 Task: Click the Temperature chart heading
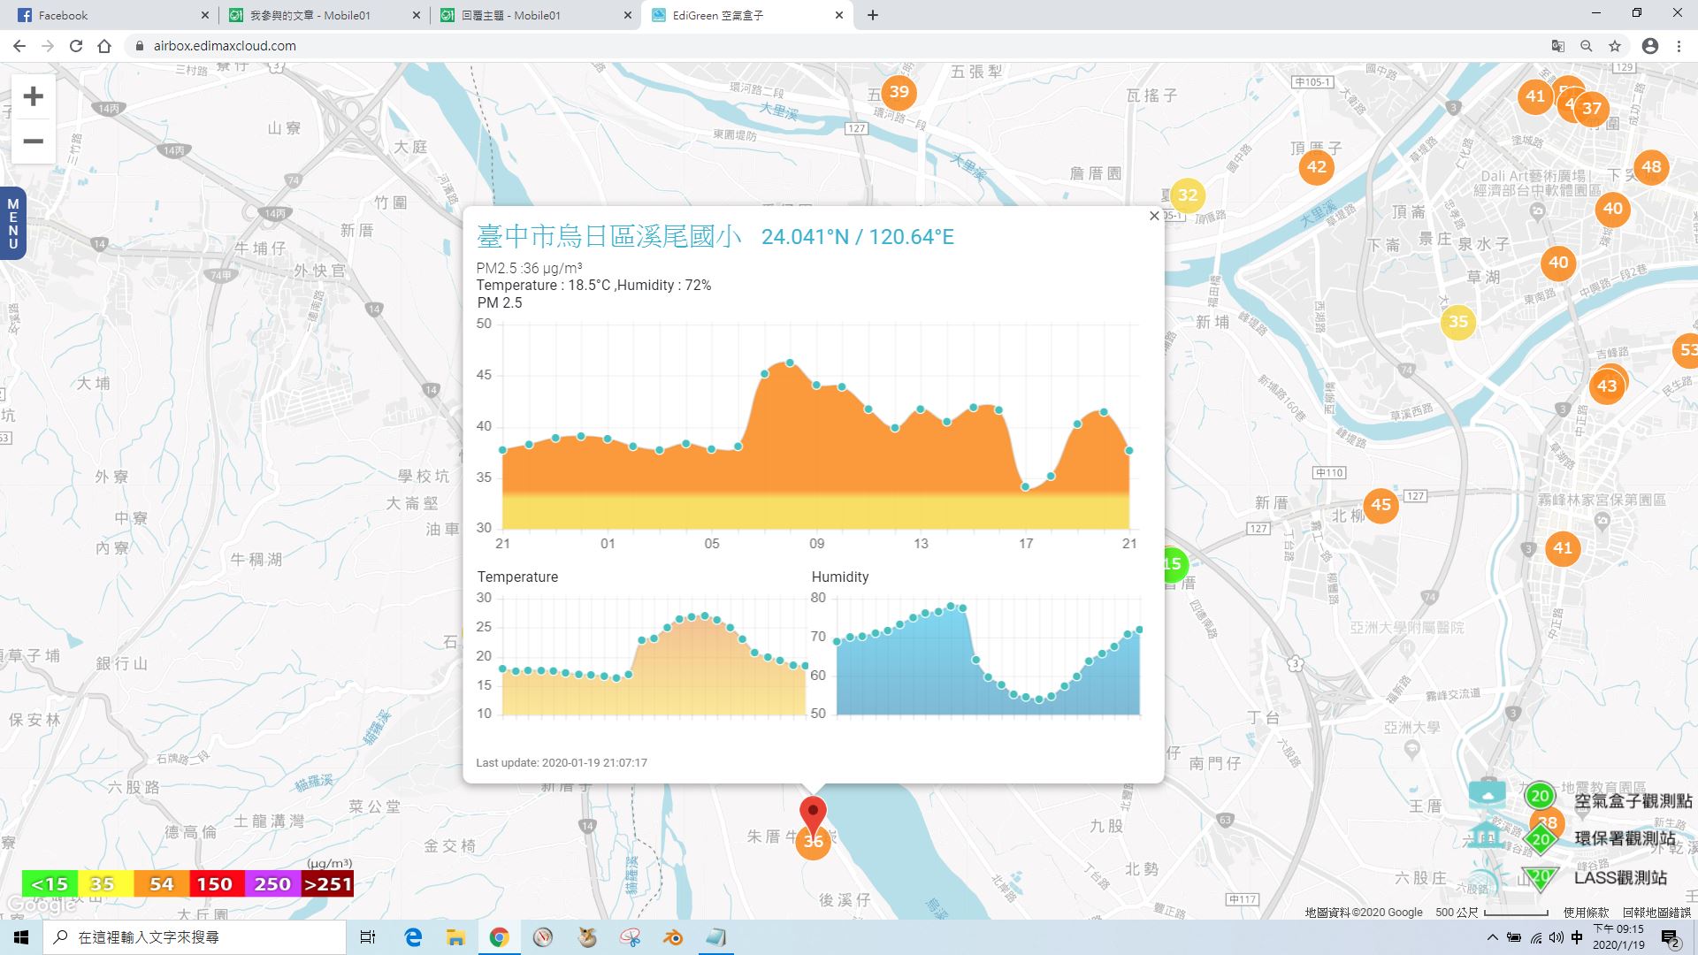tap(517, 577)
